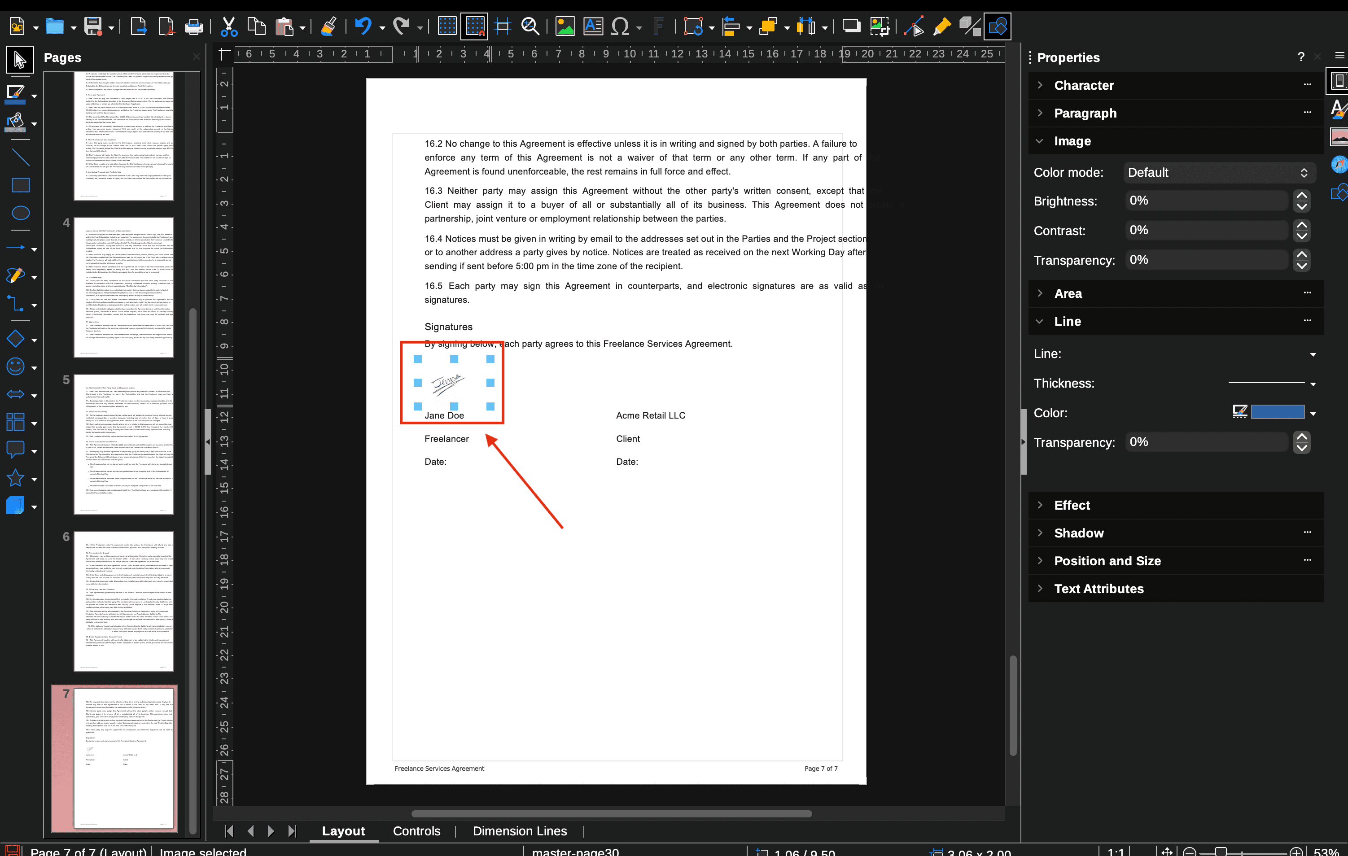Viewport: 1348px width, 856px height.
Task: Select the signature image above Jane Doe
Action: pos(453,382)
